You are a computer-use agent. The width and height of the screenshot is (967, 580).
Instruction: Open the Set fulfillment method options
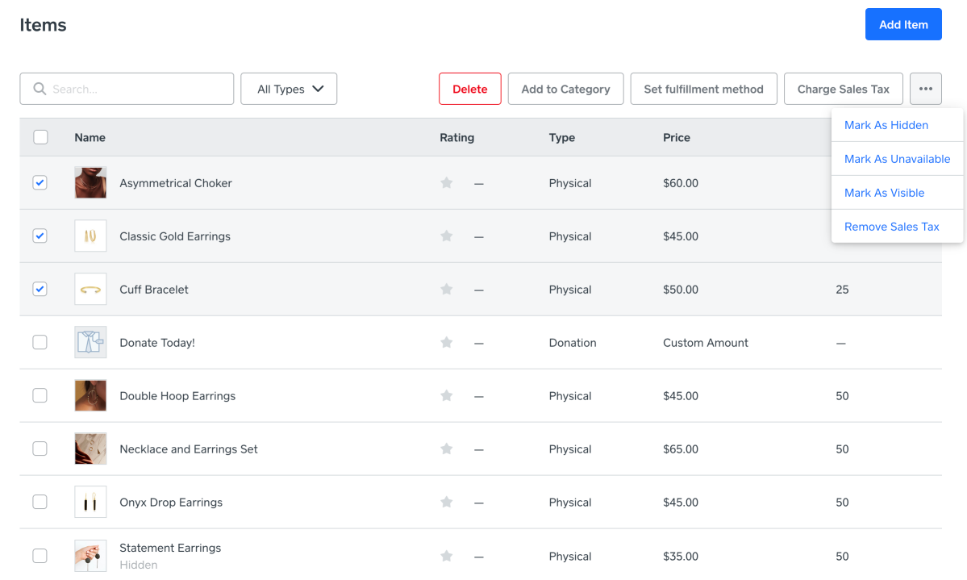(x=703, y=89)
